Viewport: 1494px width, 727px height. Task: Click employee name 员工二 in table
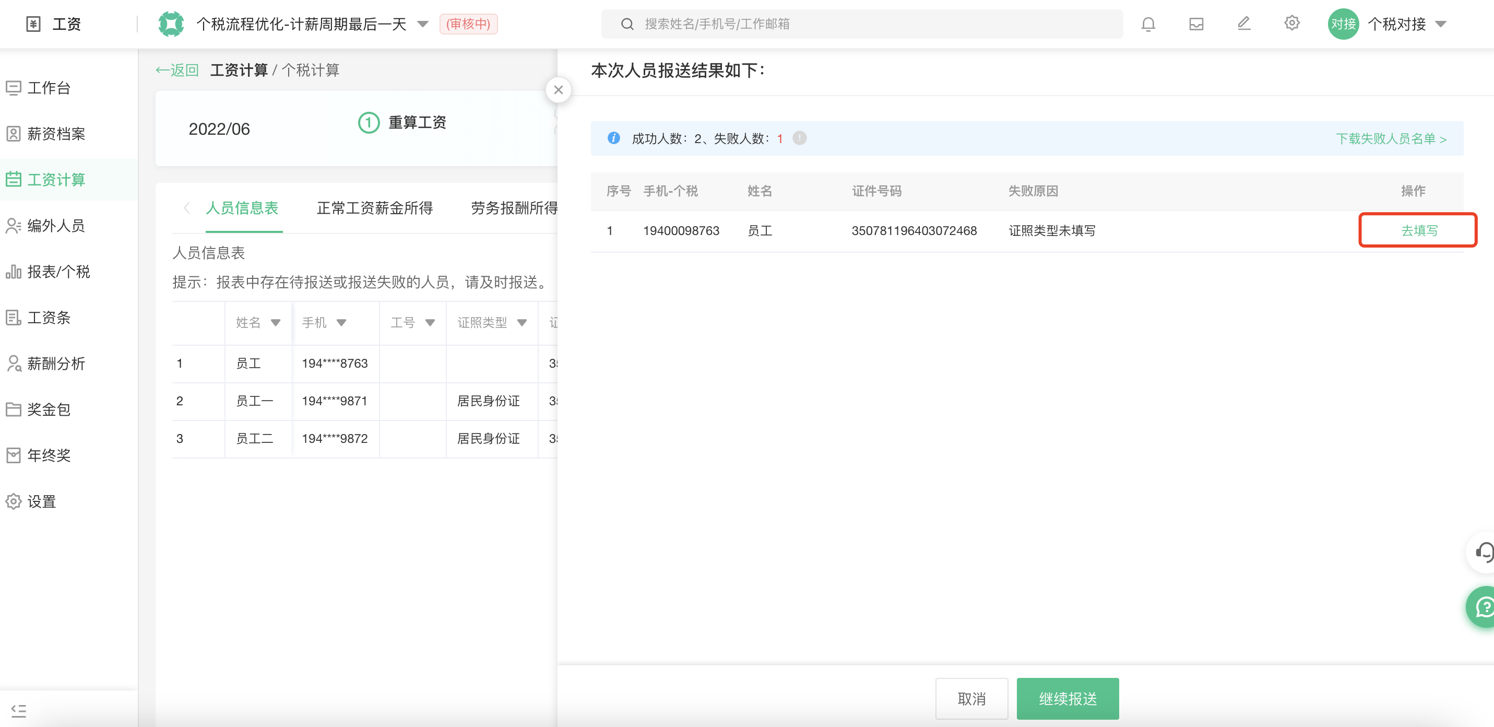(254, 438)
